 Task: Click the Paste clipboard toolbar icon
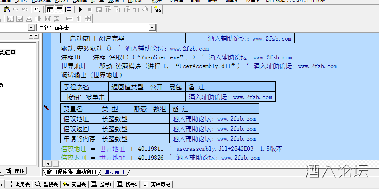tap(6, 9)
